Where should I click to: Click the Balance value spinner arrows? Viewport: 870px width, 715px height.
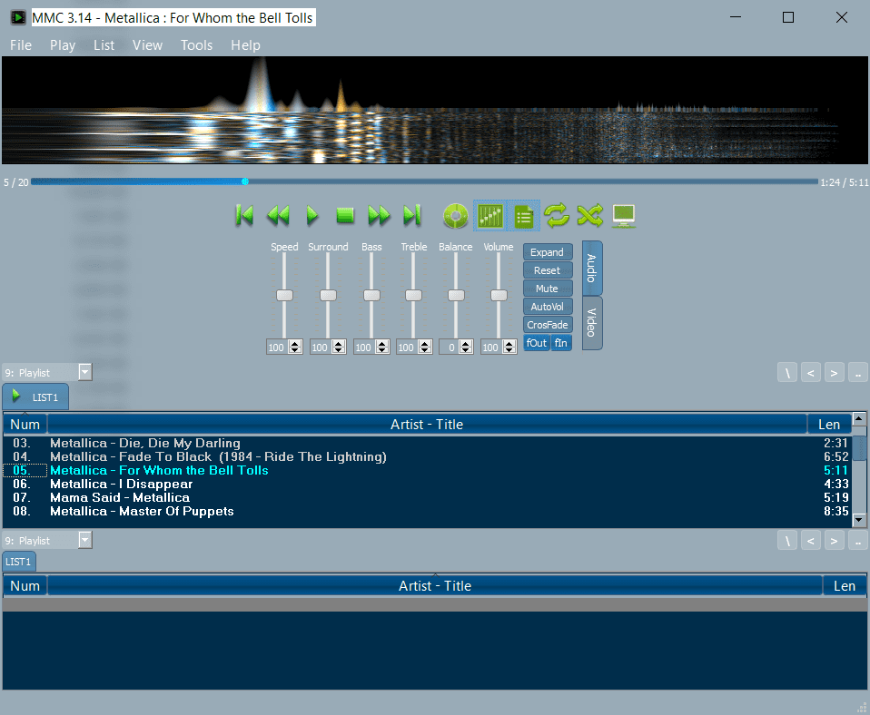(466, 347)
